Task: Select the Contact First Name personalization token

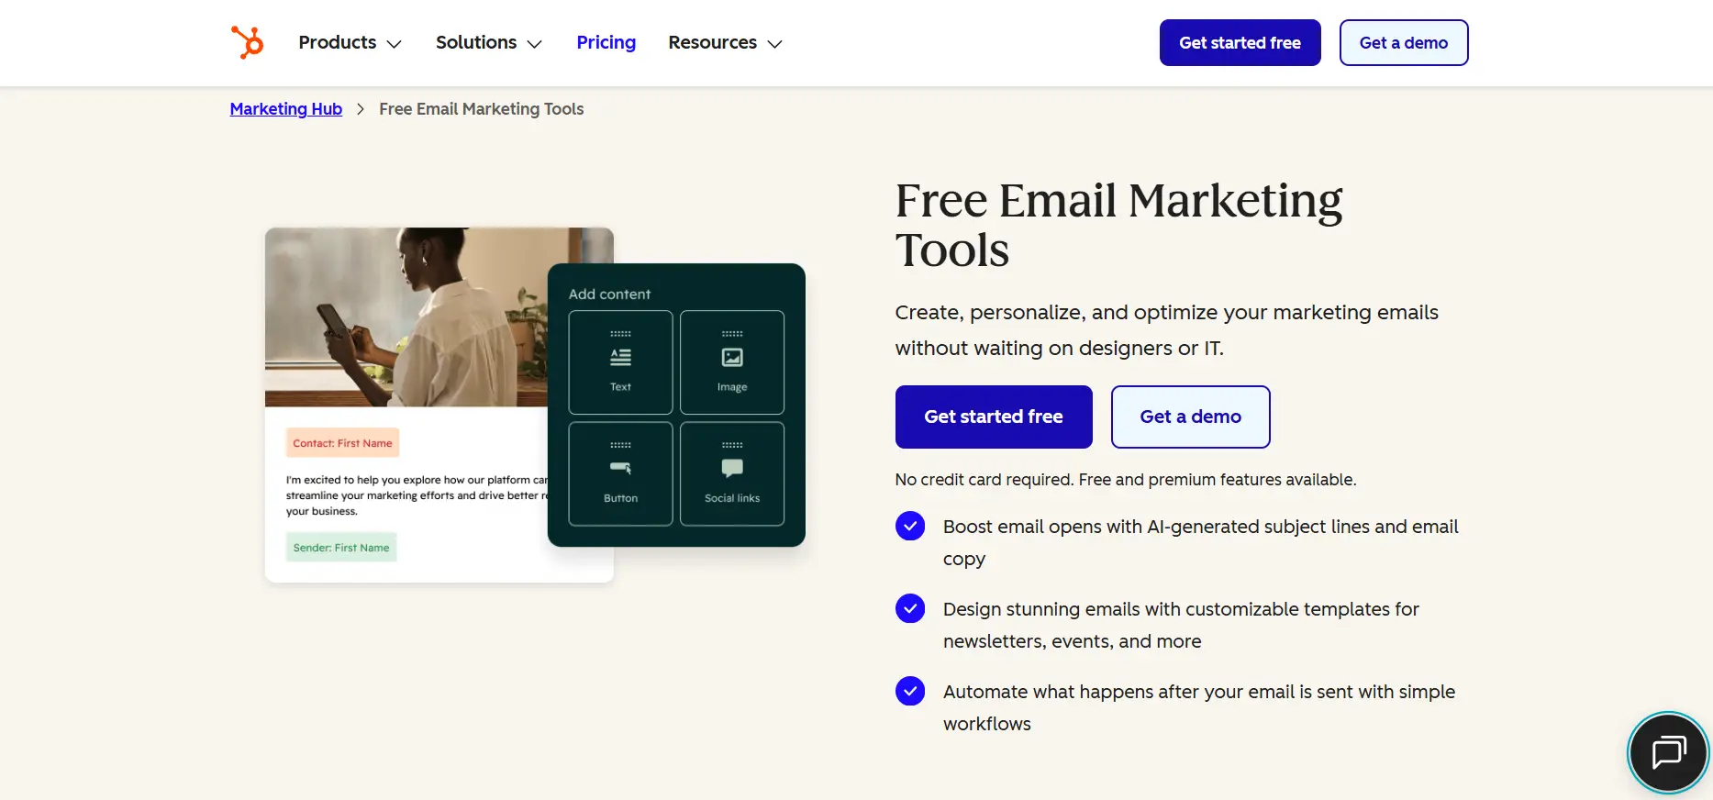Action: tap(341, 442)
